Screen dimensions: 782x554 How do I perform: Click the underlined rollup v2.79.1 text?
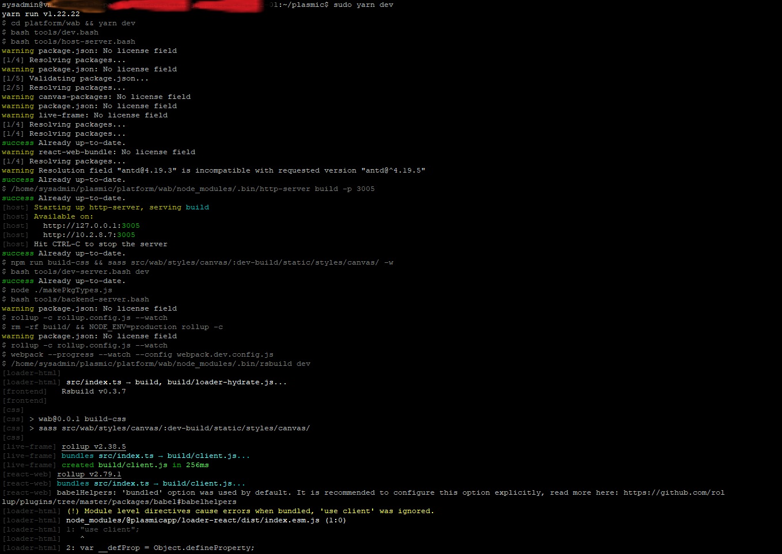89,474
